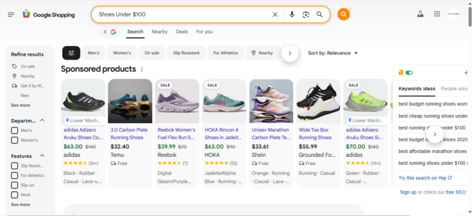Click the delivery truck icon in sidebar

tap(14, 86)
